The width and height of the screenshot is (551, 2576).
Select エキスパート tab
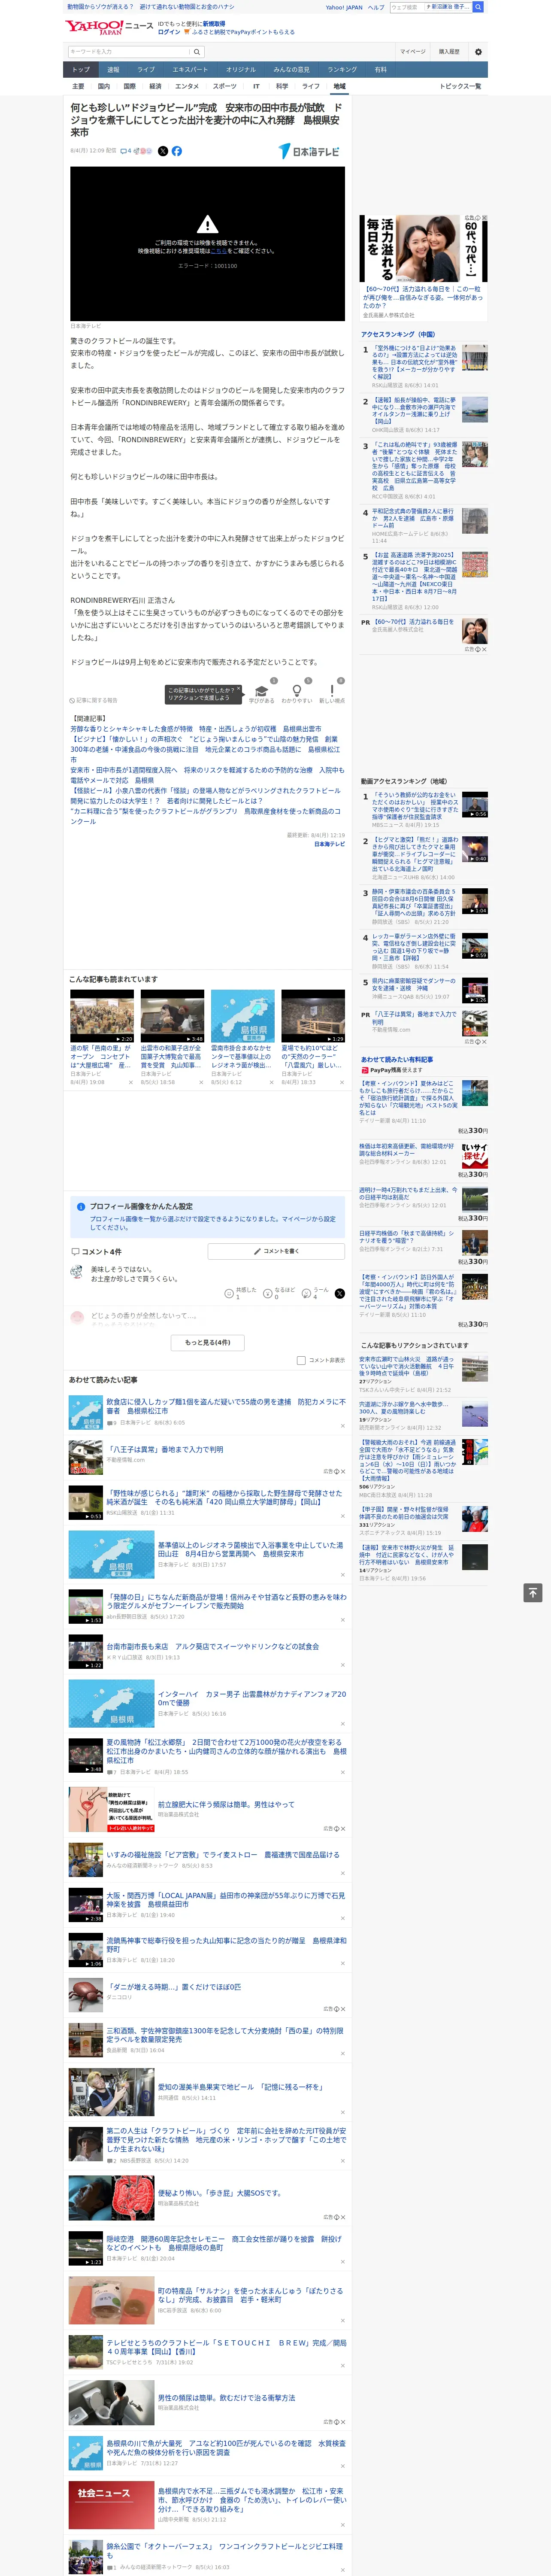(x=190, y=70)
